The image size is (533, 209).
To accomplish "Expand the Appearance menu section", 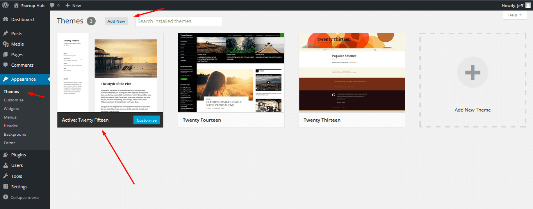I will [23, 79].
